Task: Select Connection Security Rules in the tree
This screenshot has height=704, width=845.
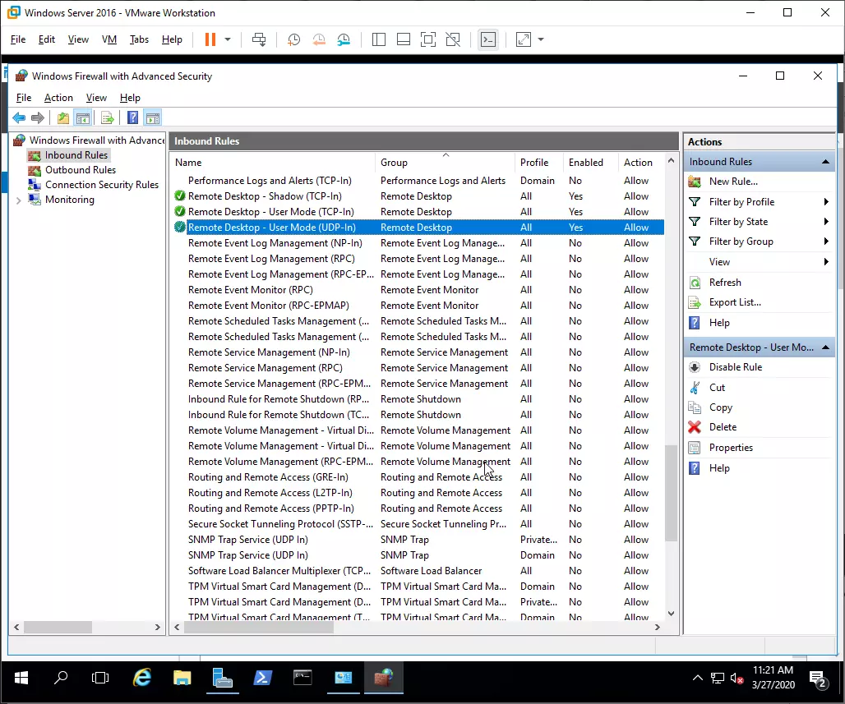Action: tap(101, 185)
